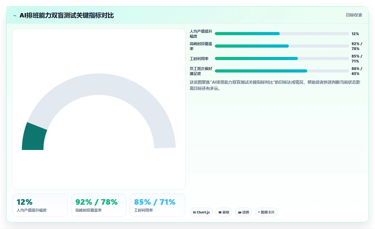The height and width of the screenshot is (229, 375).
Task: Click the description paragraph starting 这张图聚焦
Action: 275,85
